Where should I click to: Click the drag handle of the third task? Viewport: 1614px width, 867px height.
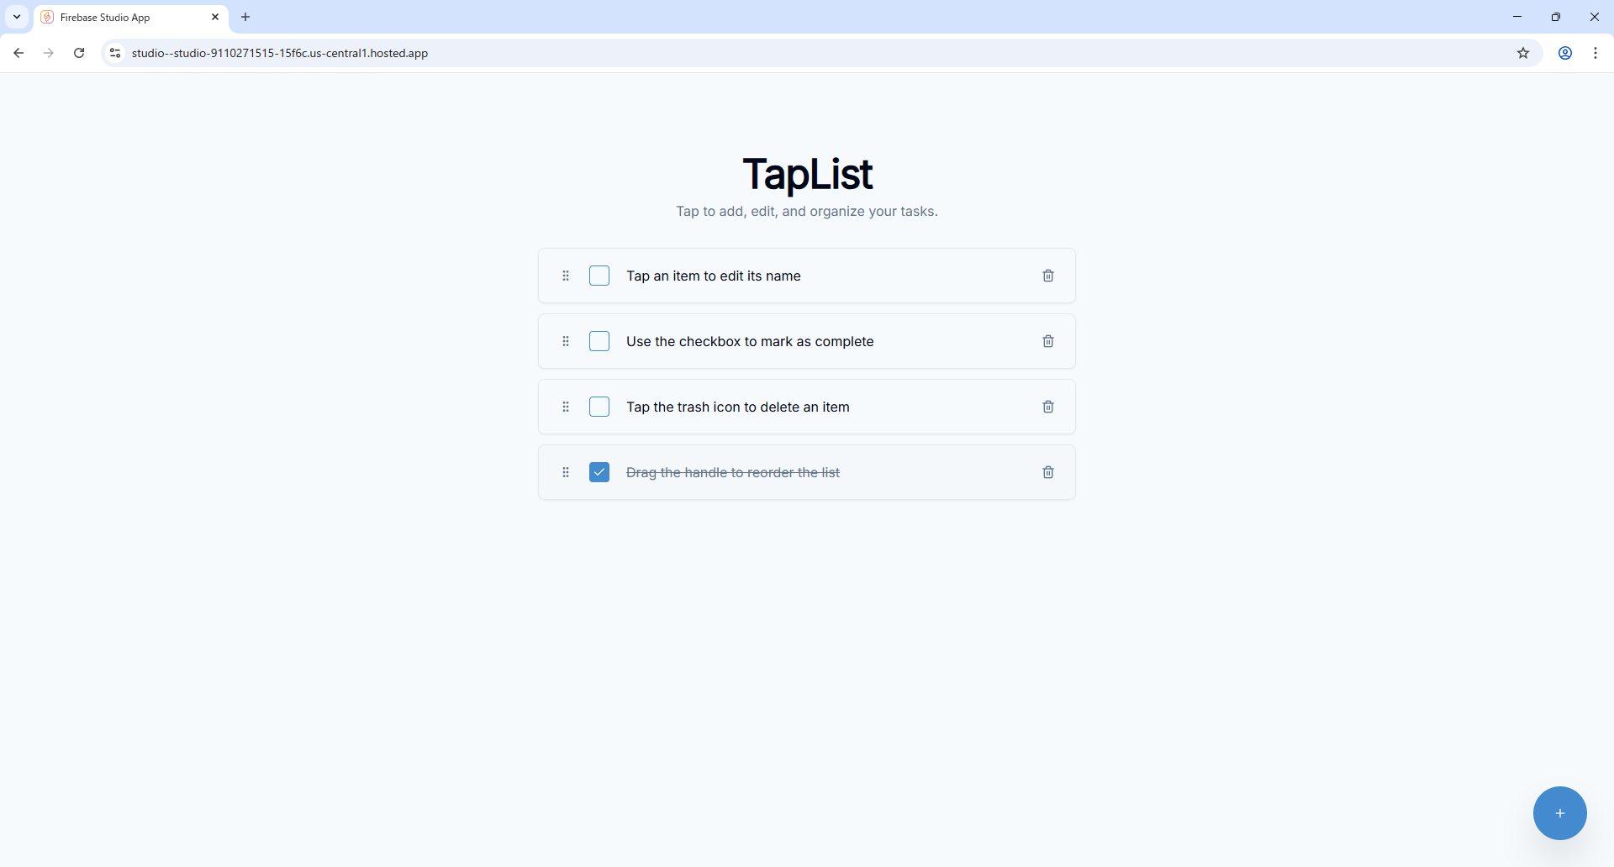pos(566,406)
